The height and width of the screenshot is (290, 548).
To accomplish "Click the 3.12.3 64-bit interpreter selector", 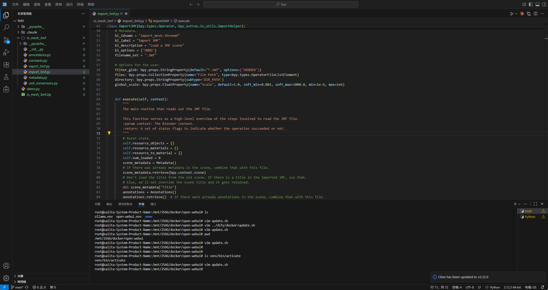I will (512, 287).
